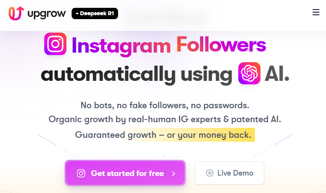Click the word Guaranteed in the tagline
The height and width of the screenshot is (193, 326).
tap(100, 135)
